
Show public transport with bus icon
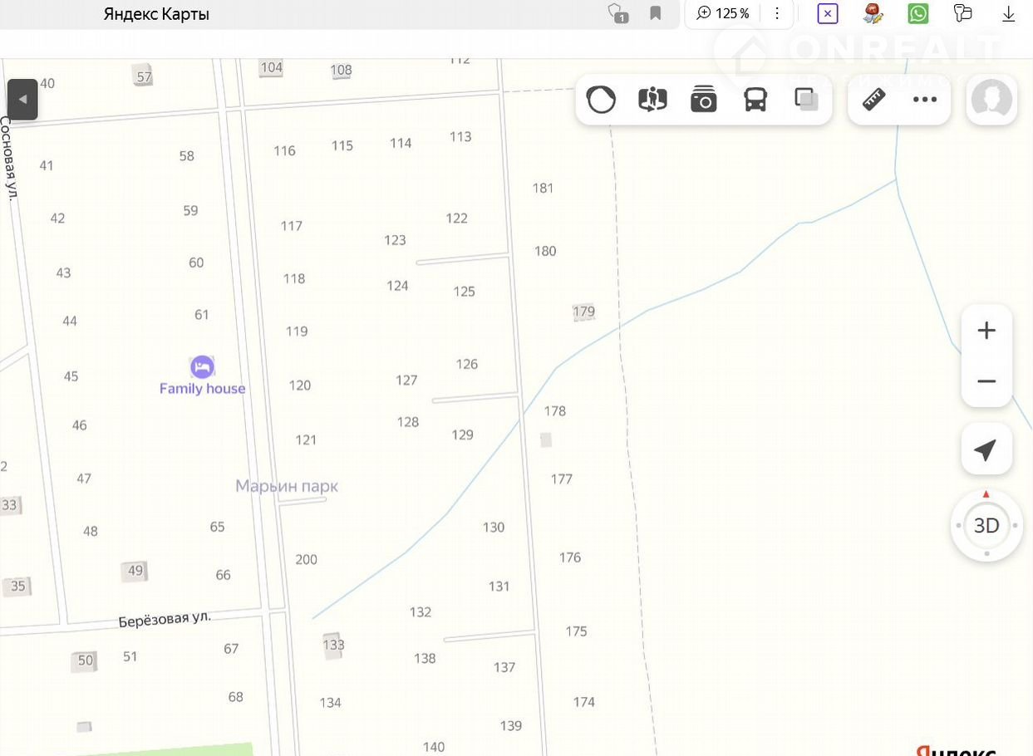(x=755, y=100)
